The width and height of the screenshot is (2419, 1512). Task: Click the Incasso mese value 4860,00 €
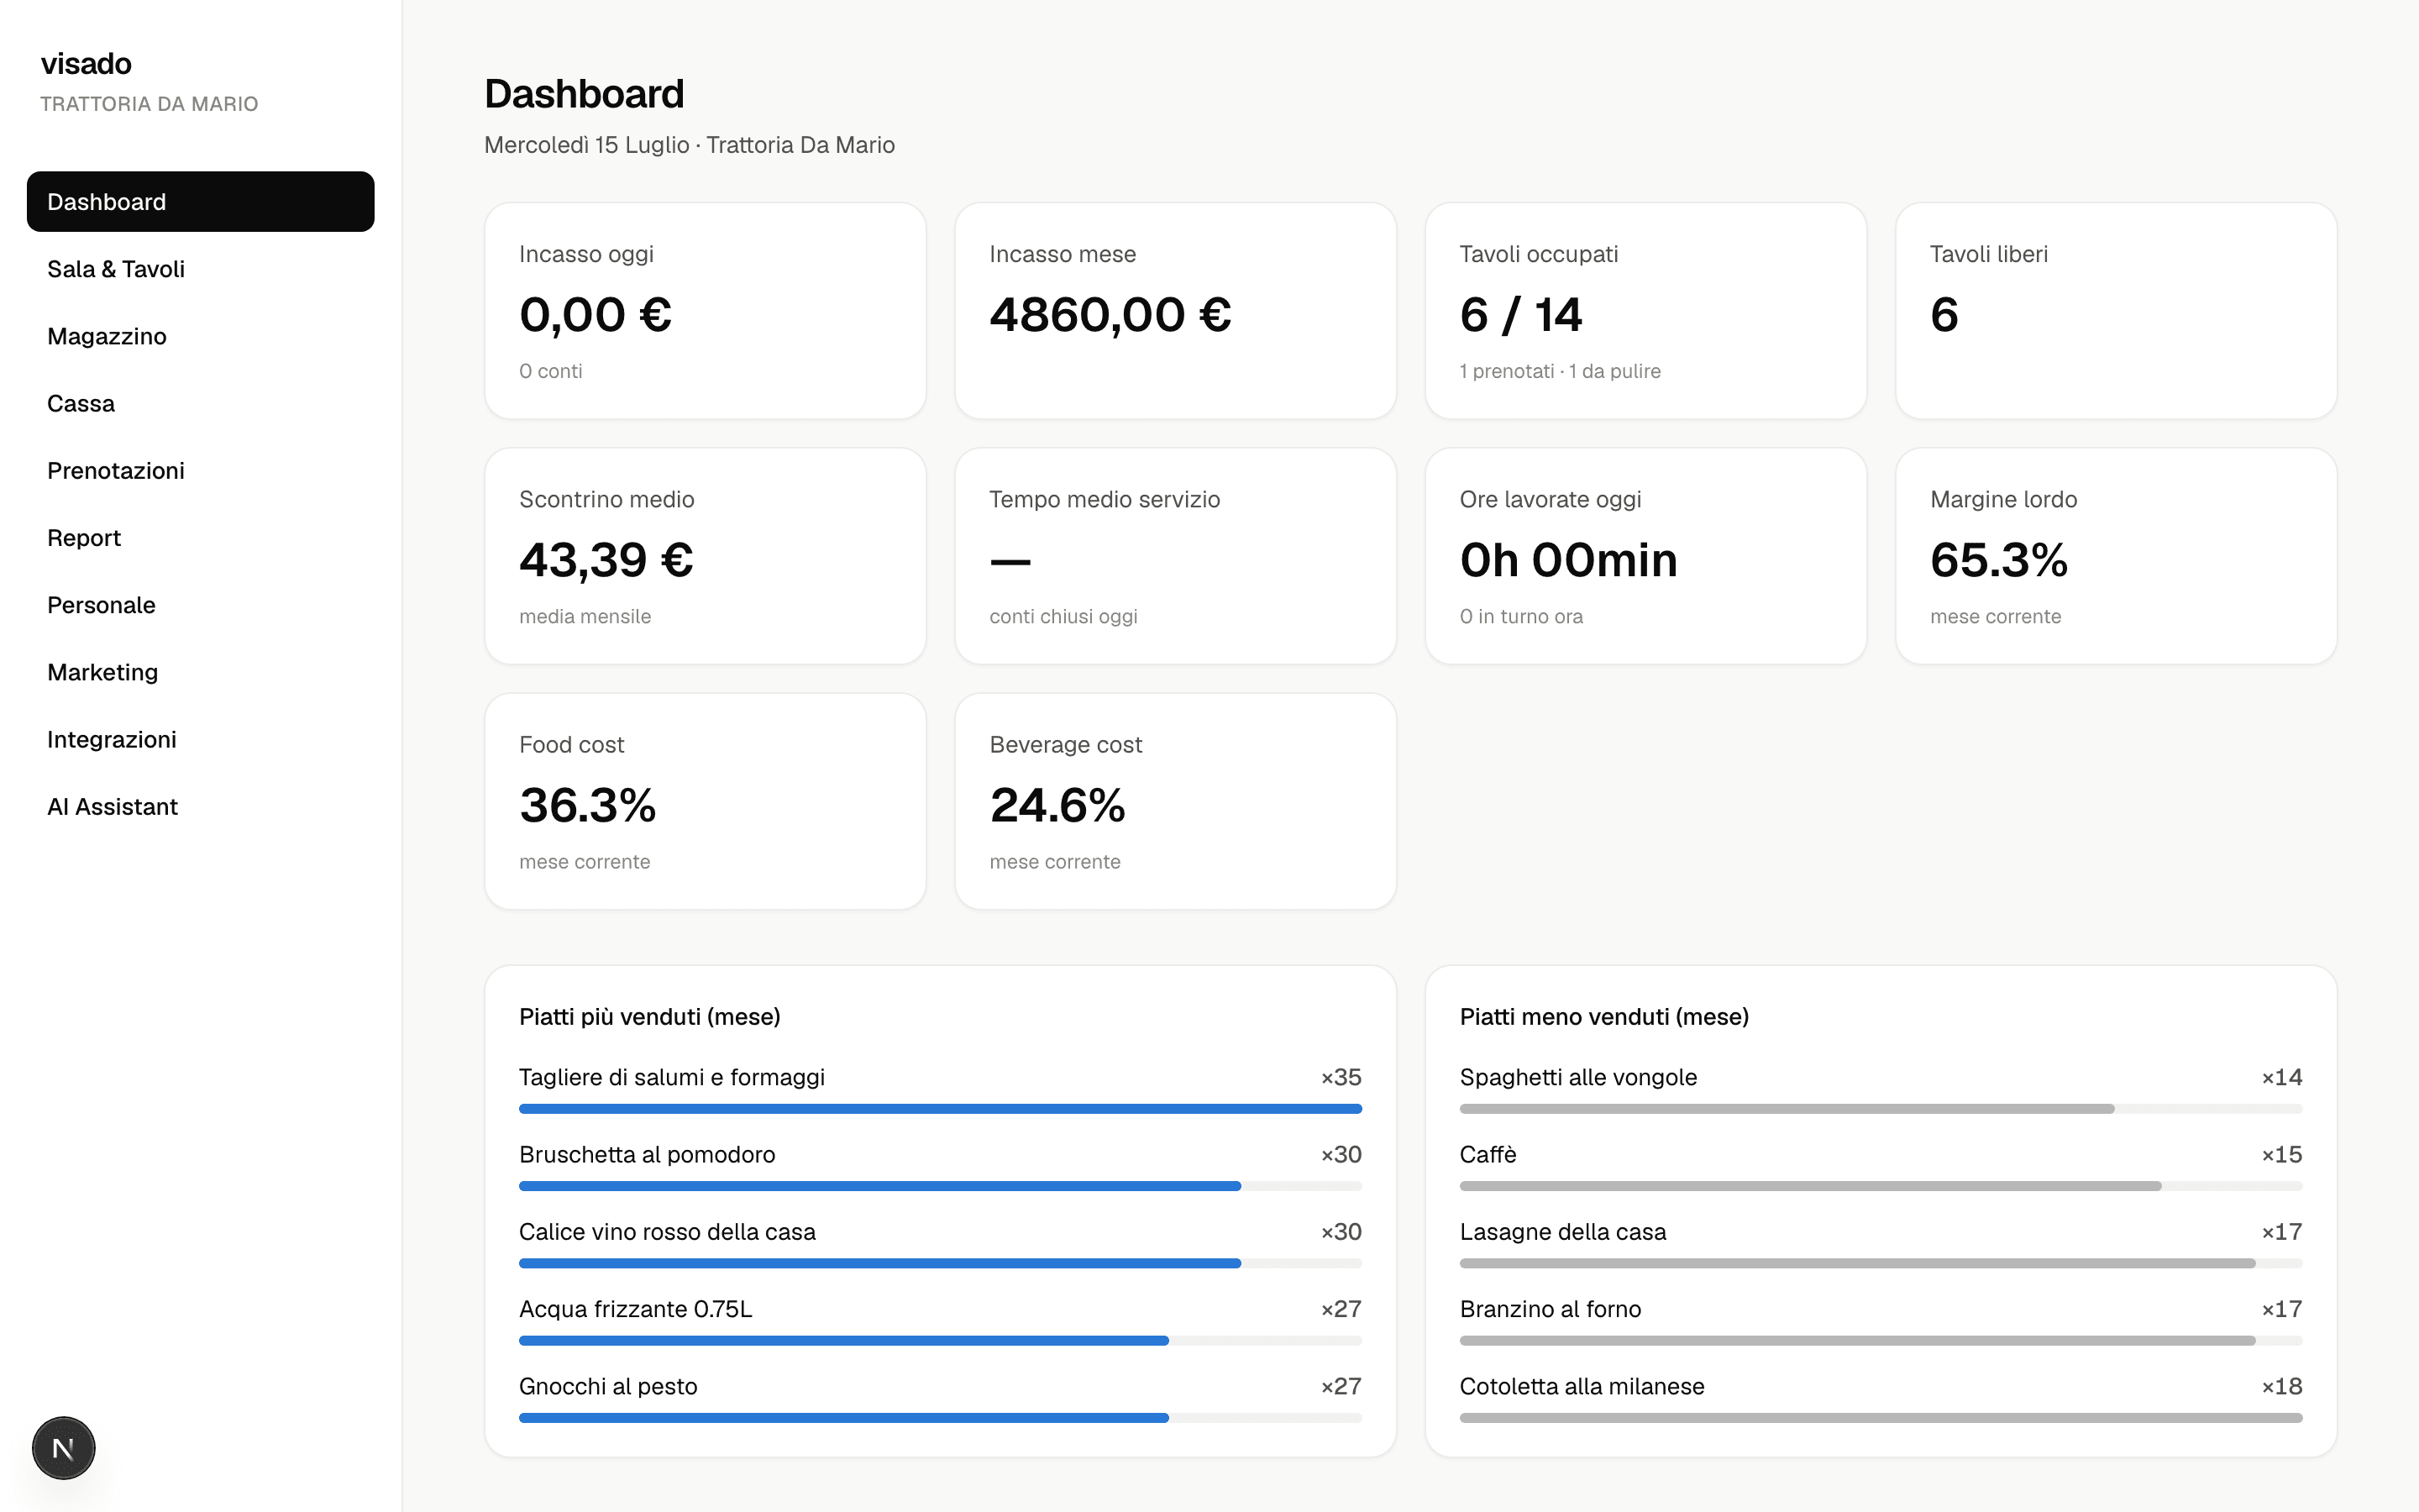pos(1110,315)
